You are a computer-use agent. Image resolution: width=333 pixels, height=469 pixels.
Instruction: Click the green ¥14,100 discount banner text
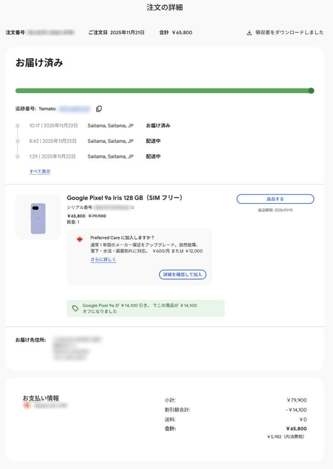pos(140,308)
